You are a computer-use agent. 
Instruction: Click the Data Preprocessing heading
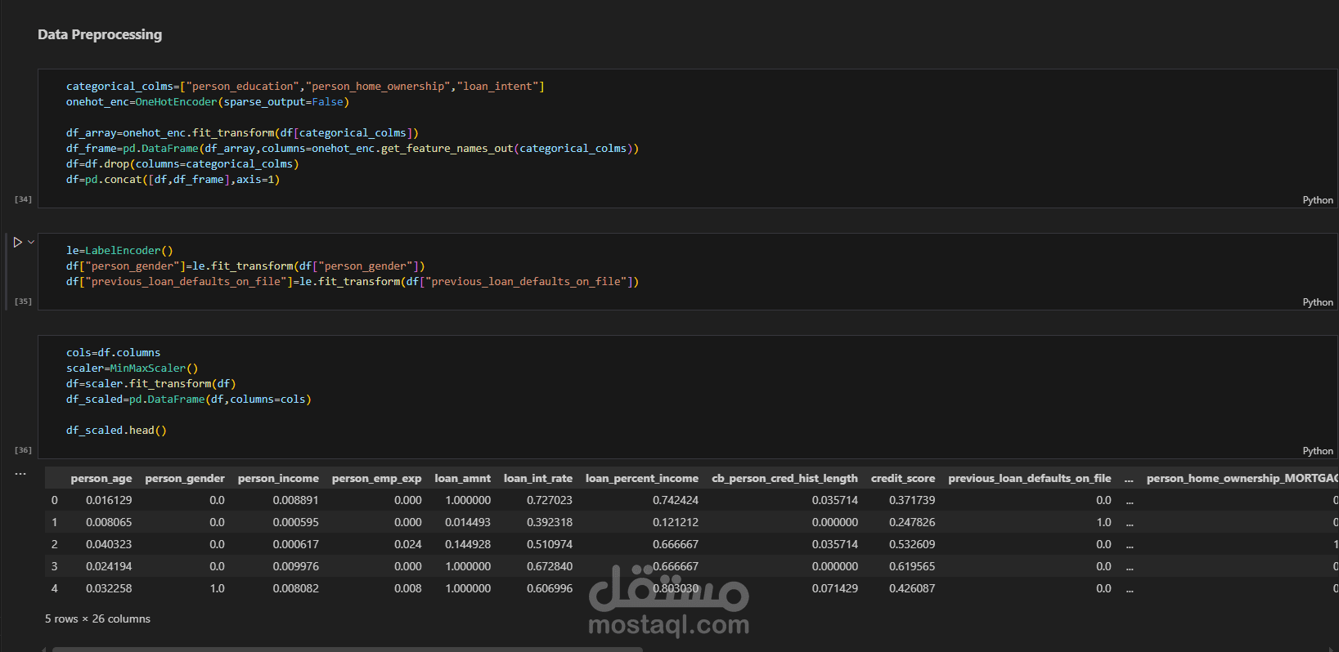coord(100,34)
